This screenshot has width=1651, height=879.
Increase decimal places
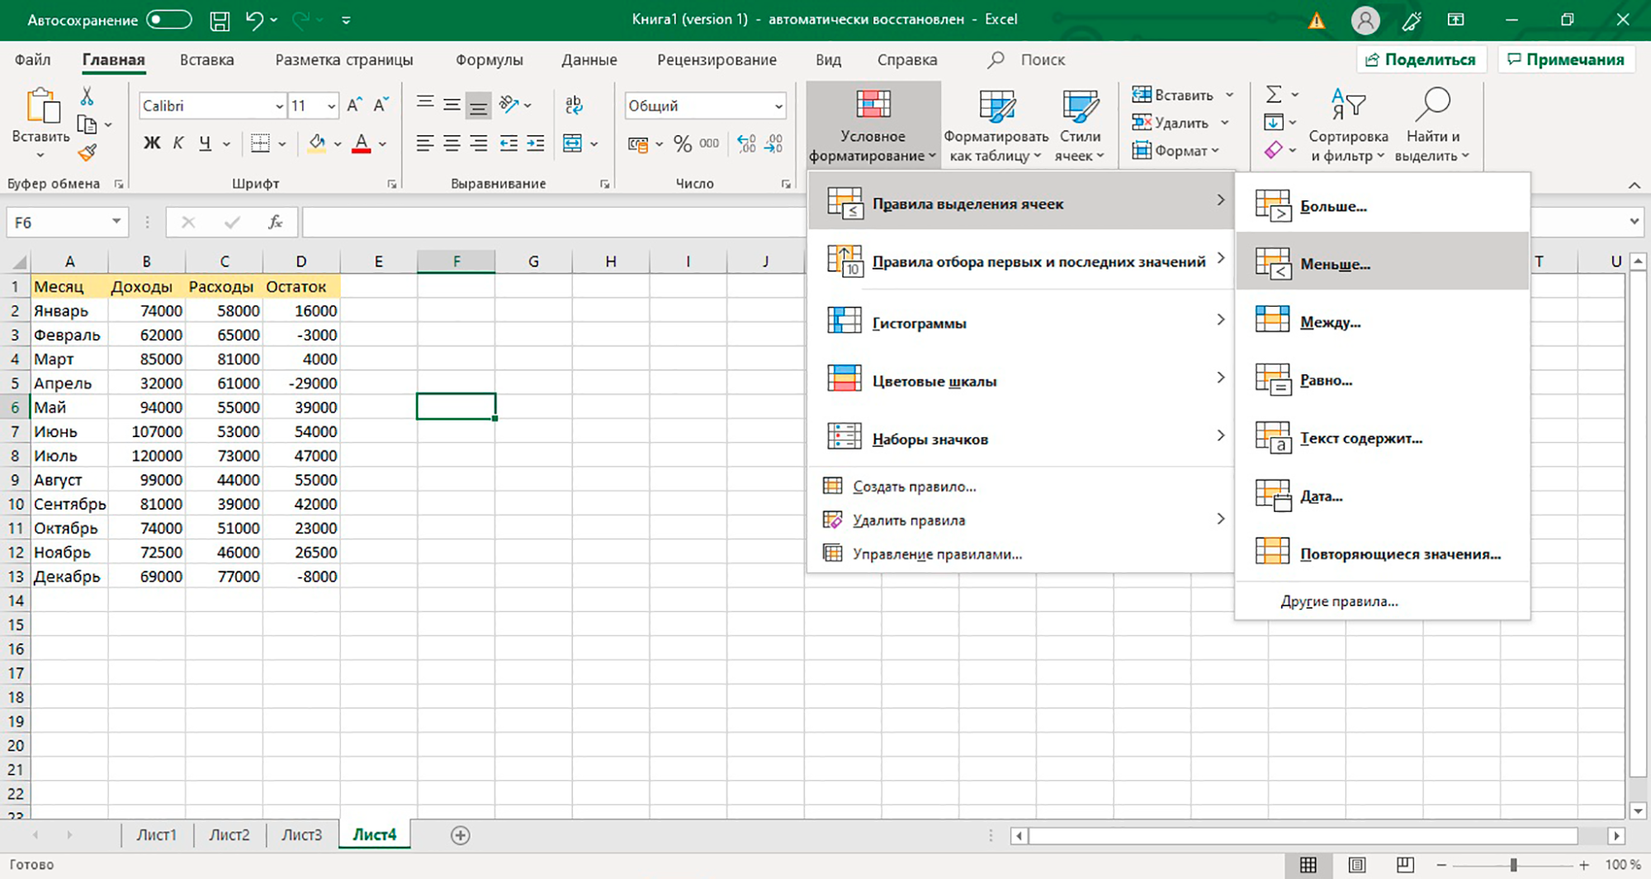746,143
